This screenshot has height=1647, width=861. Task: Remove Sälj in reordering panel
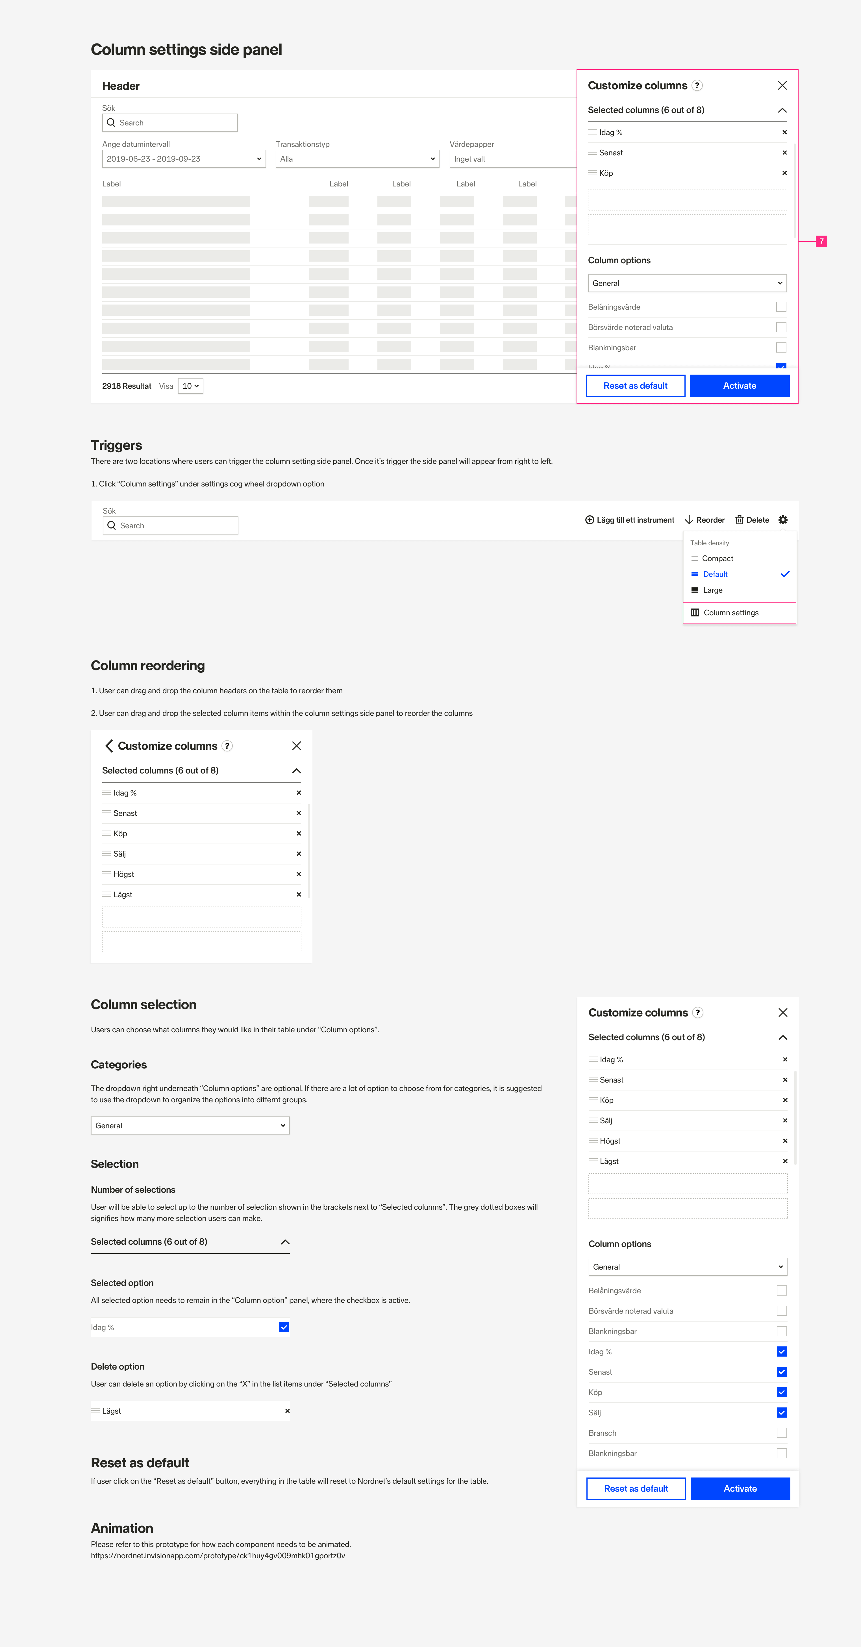click(x=299, y=854)
